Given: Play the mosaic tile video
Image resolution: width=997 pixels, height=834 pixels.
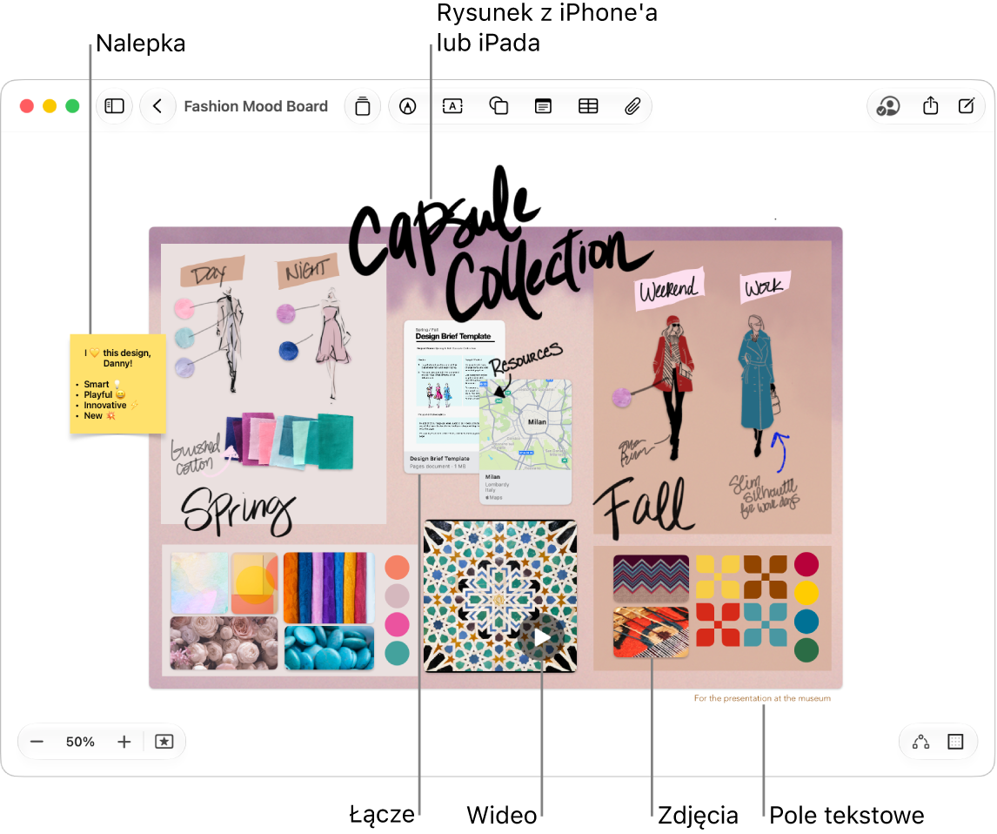Looking at the screenshot, I should 541,636.
